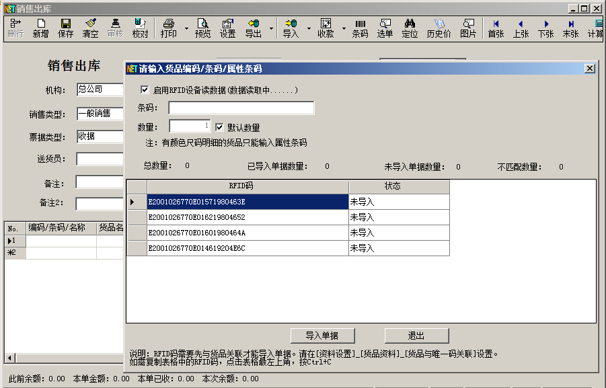Go to 首张 first record
Viewport: 606px width, 388px height.
496,28
